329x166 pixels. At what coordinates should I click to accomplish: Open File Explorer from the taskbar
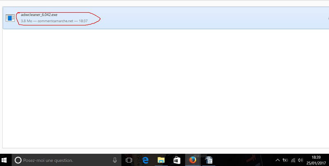(x=161, y=160)
